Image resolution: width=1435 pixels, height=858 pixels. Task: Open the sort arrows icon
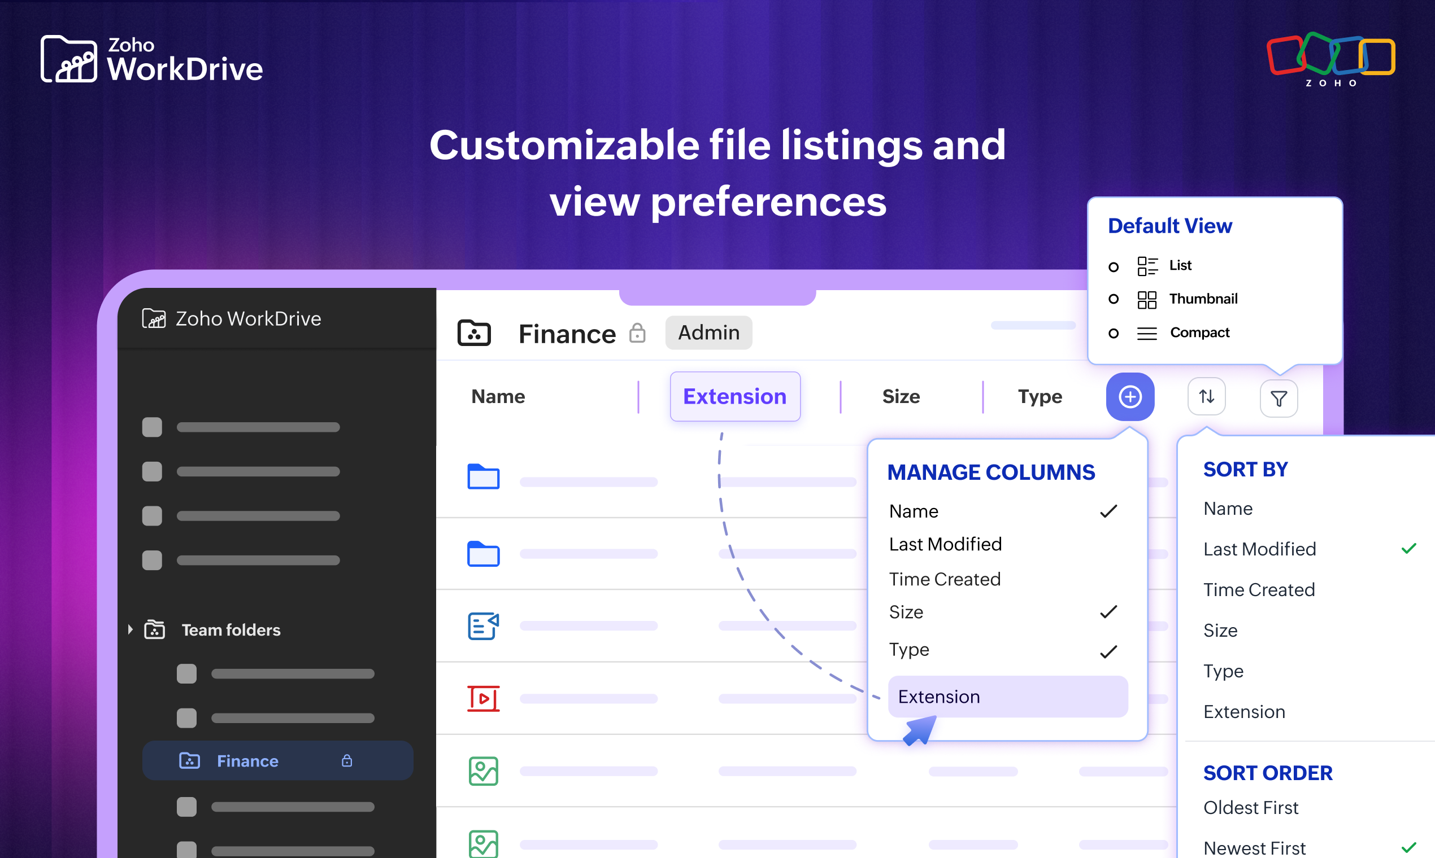click(1206, 397)
